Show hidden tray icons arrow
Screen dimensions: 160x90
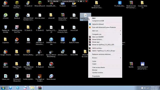(139, 88)
